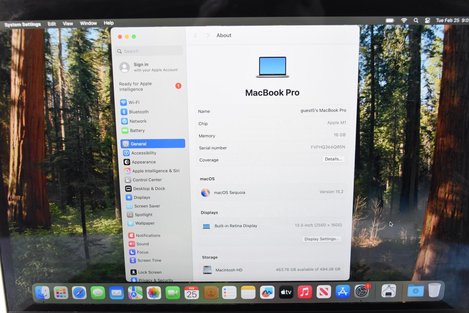Open the System Settings menu

tap(23, 24)
